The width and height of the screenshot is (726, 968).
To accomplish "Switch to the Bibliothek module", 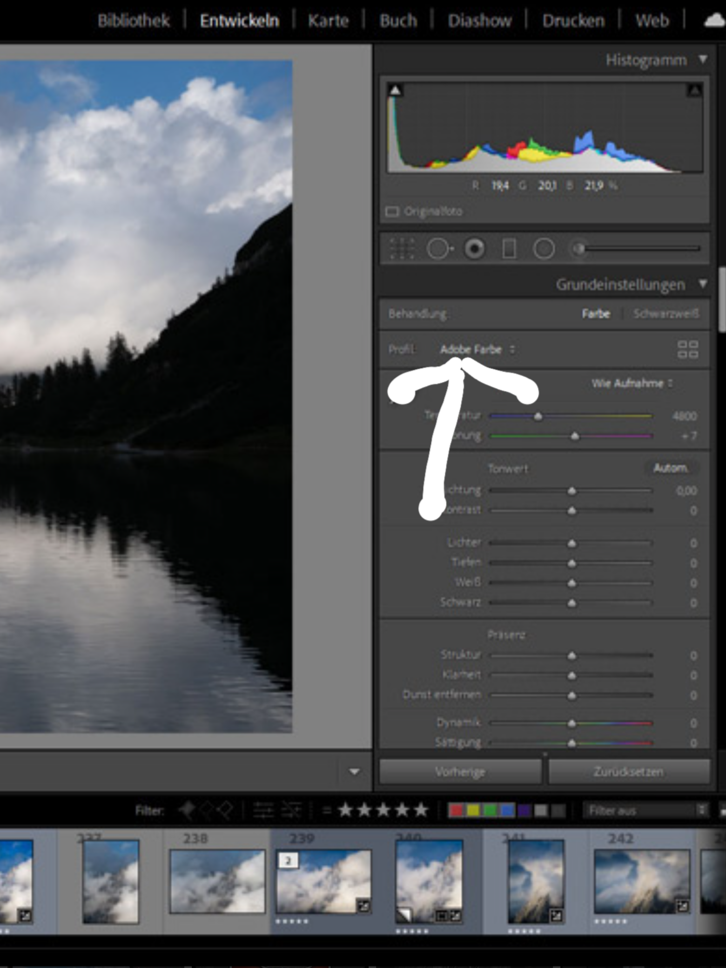I will pyautogui.click(x=134, y=20).
